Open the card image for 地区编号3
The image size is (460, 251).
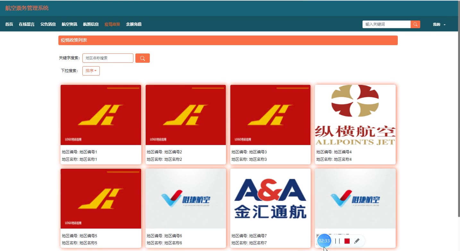point(270,115)
